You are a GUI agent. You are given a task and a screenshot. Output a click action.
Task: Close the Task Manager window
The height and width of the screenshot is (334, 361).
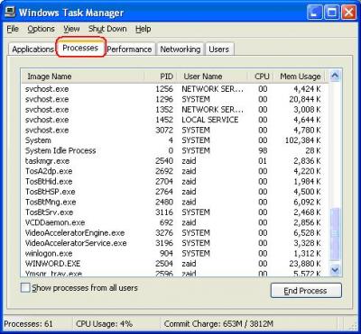coord(349,13)
